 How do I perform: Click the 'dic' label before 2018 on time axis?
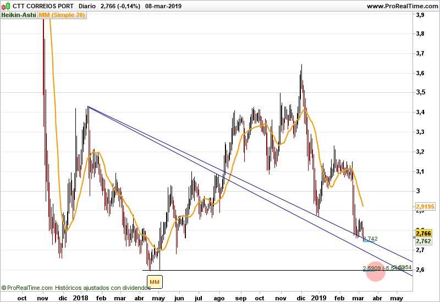63,298
